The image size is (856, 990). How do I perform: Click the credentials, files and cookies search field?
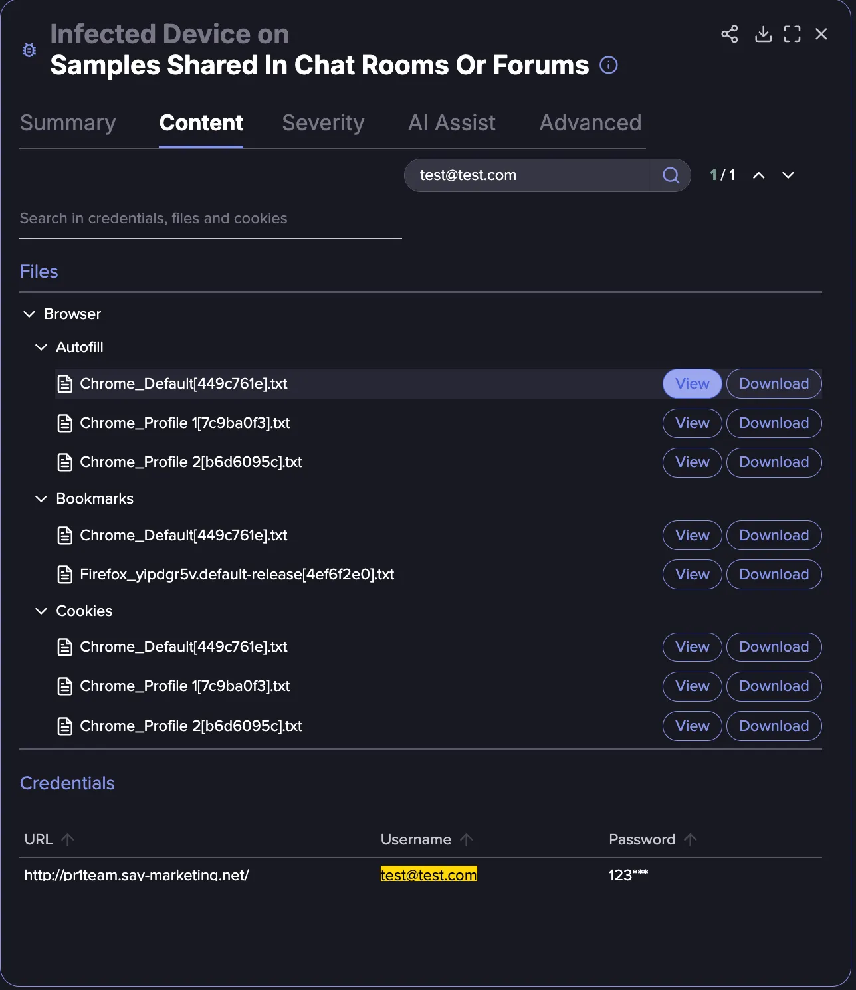click(x=211, y=219)
